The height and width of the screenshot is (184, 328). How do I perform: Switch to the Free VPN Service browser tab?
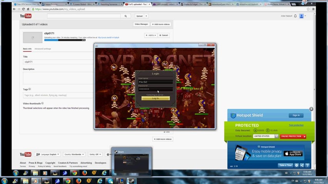[x=26, y=4]
